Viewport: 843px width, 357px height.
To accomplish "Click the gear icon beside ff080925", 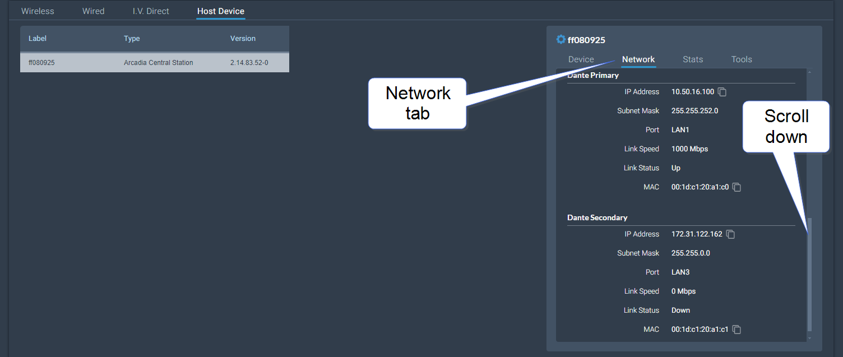I will pyautogui.click(x=561, y=40).
